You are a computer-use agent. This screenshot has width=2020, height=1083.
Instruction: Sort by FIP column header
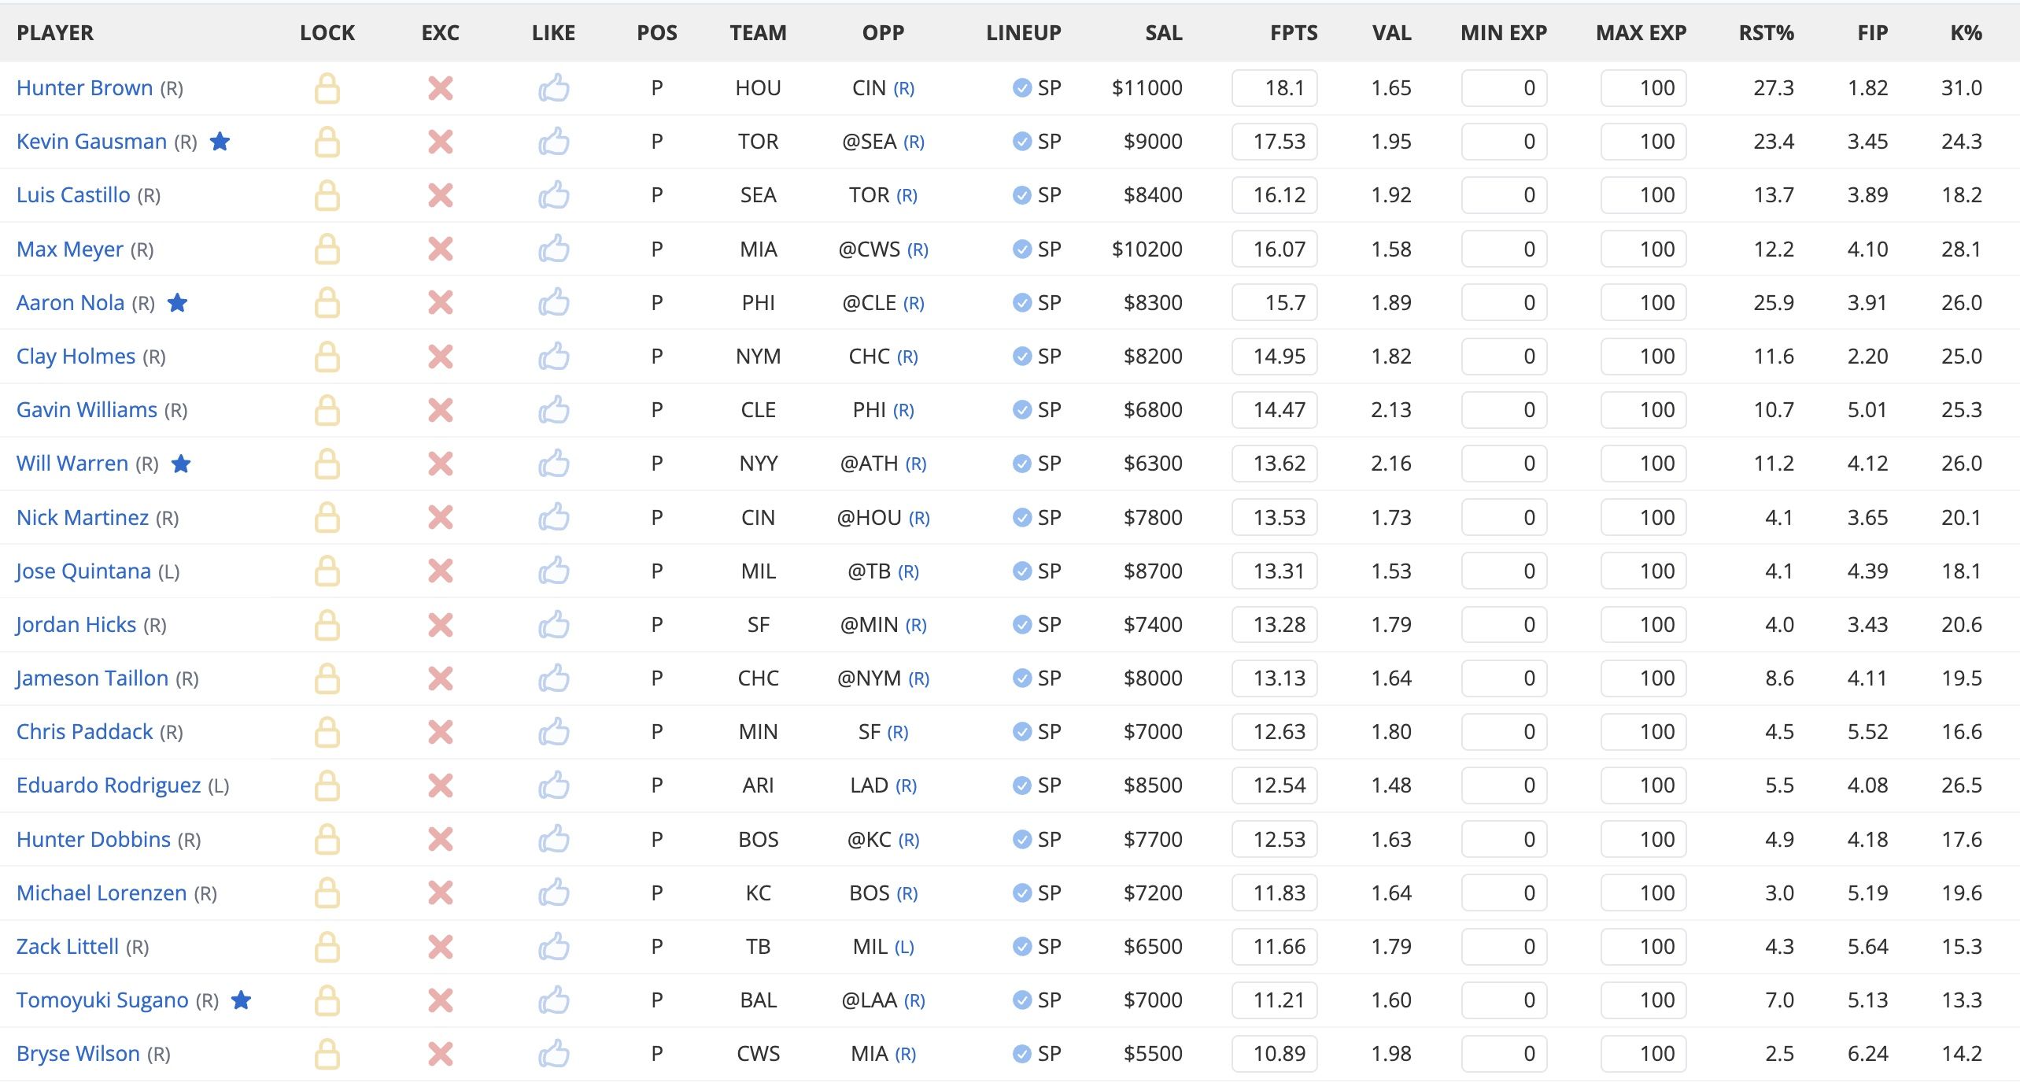(x=1873, y=33)
